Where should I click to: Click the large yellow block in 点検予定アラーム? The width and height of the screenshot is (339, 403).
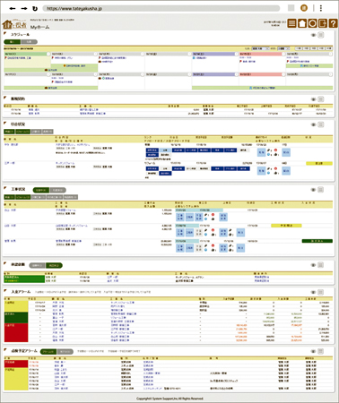[x=16, y=379]
